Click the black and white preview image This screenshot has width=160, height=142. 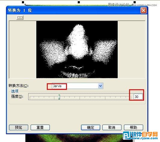tap(77, 49)
